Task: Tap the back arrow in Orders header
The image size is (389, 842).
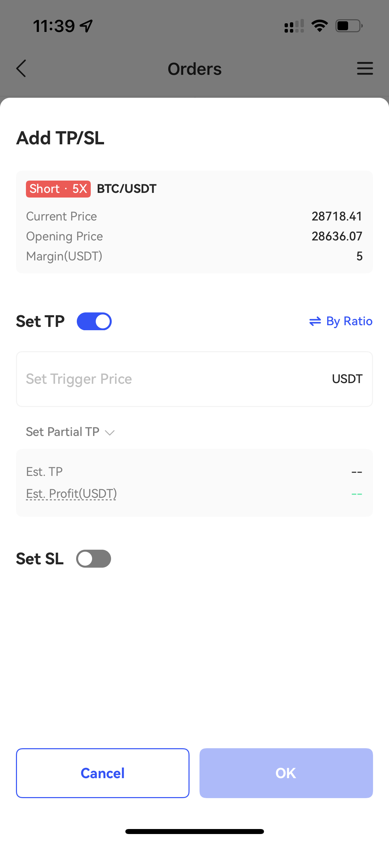Action: (21, 69)
